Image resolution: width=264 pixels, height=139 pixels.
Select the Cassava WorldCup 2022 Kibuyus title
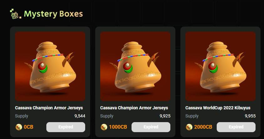click(218, 108)
